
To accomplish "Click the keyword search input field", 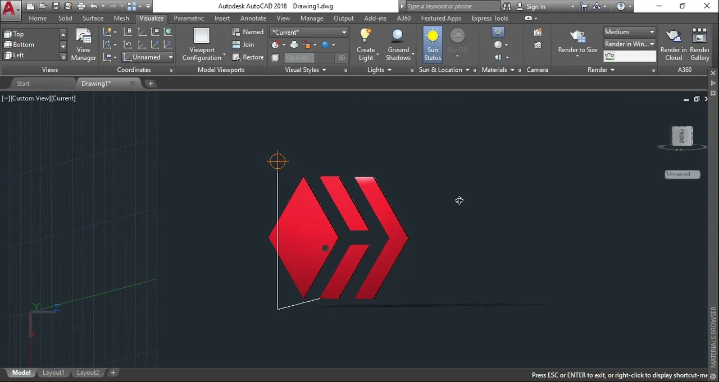I will (x=452, y=6).
